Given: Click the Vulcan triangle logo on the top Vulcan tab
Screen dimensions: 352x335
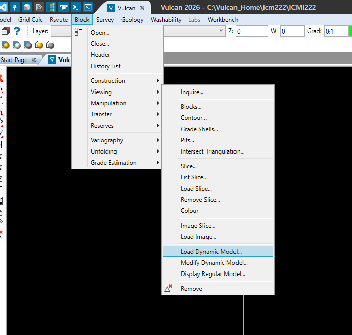Looking at the screenshot, I should pyautogui.click(x=111, y=8).
